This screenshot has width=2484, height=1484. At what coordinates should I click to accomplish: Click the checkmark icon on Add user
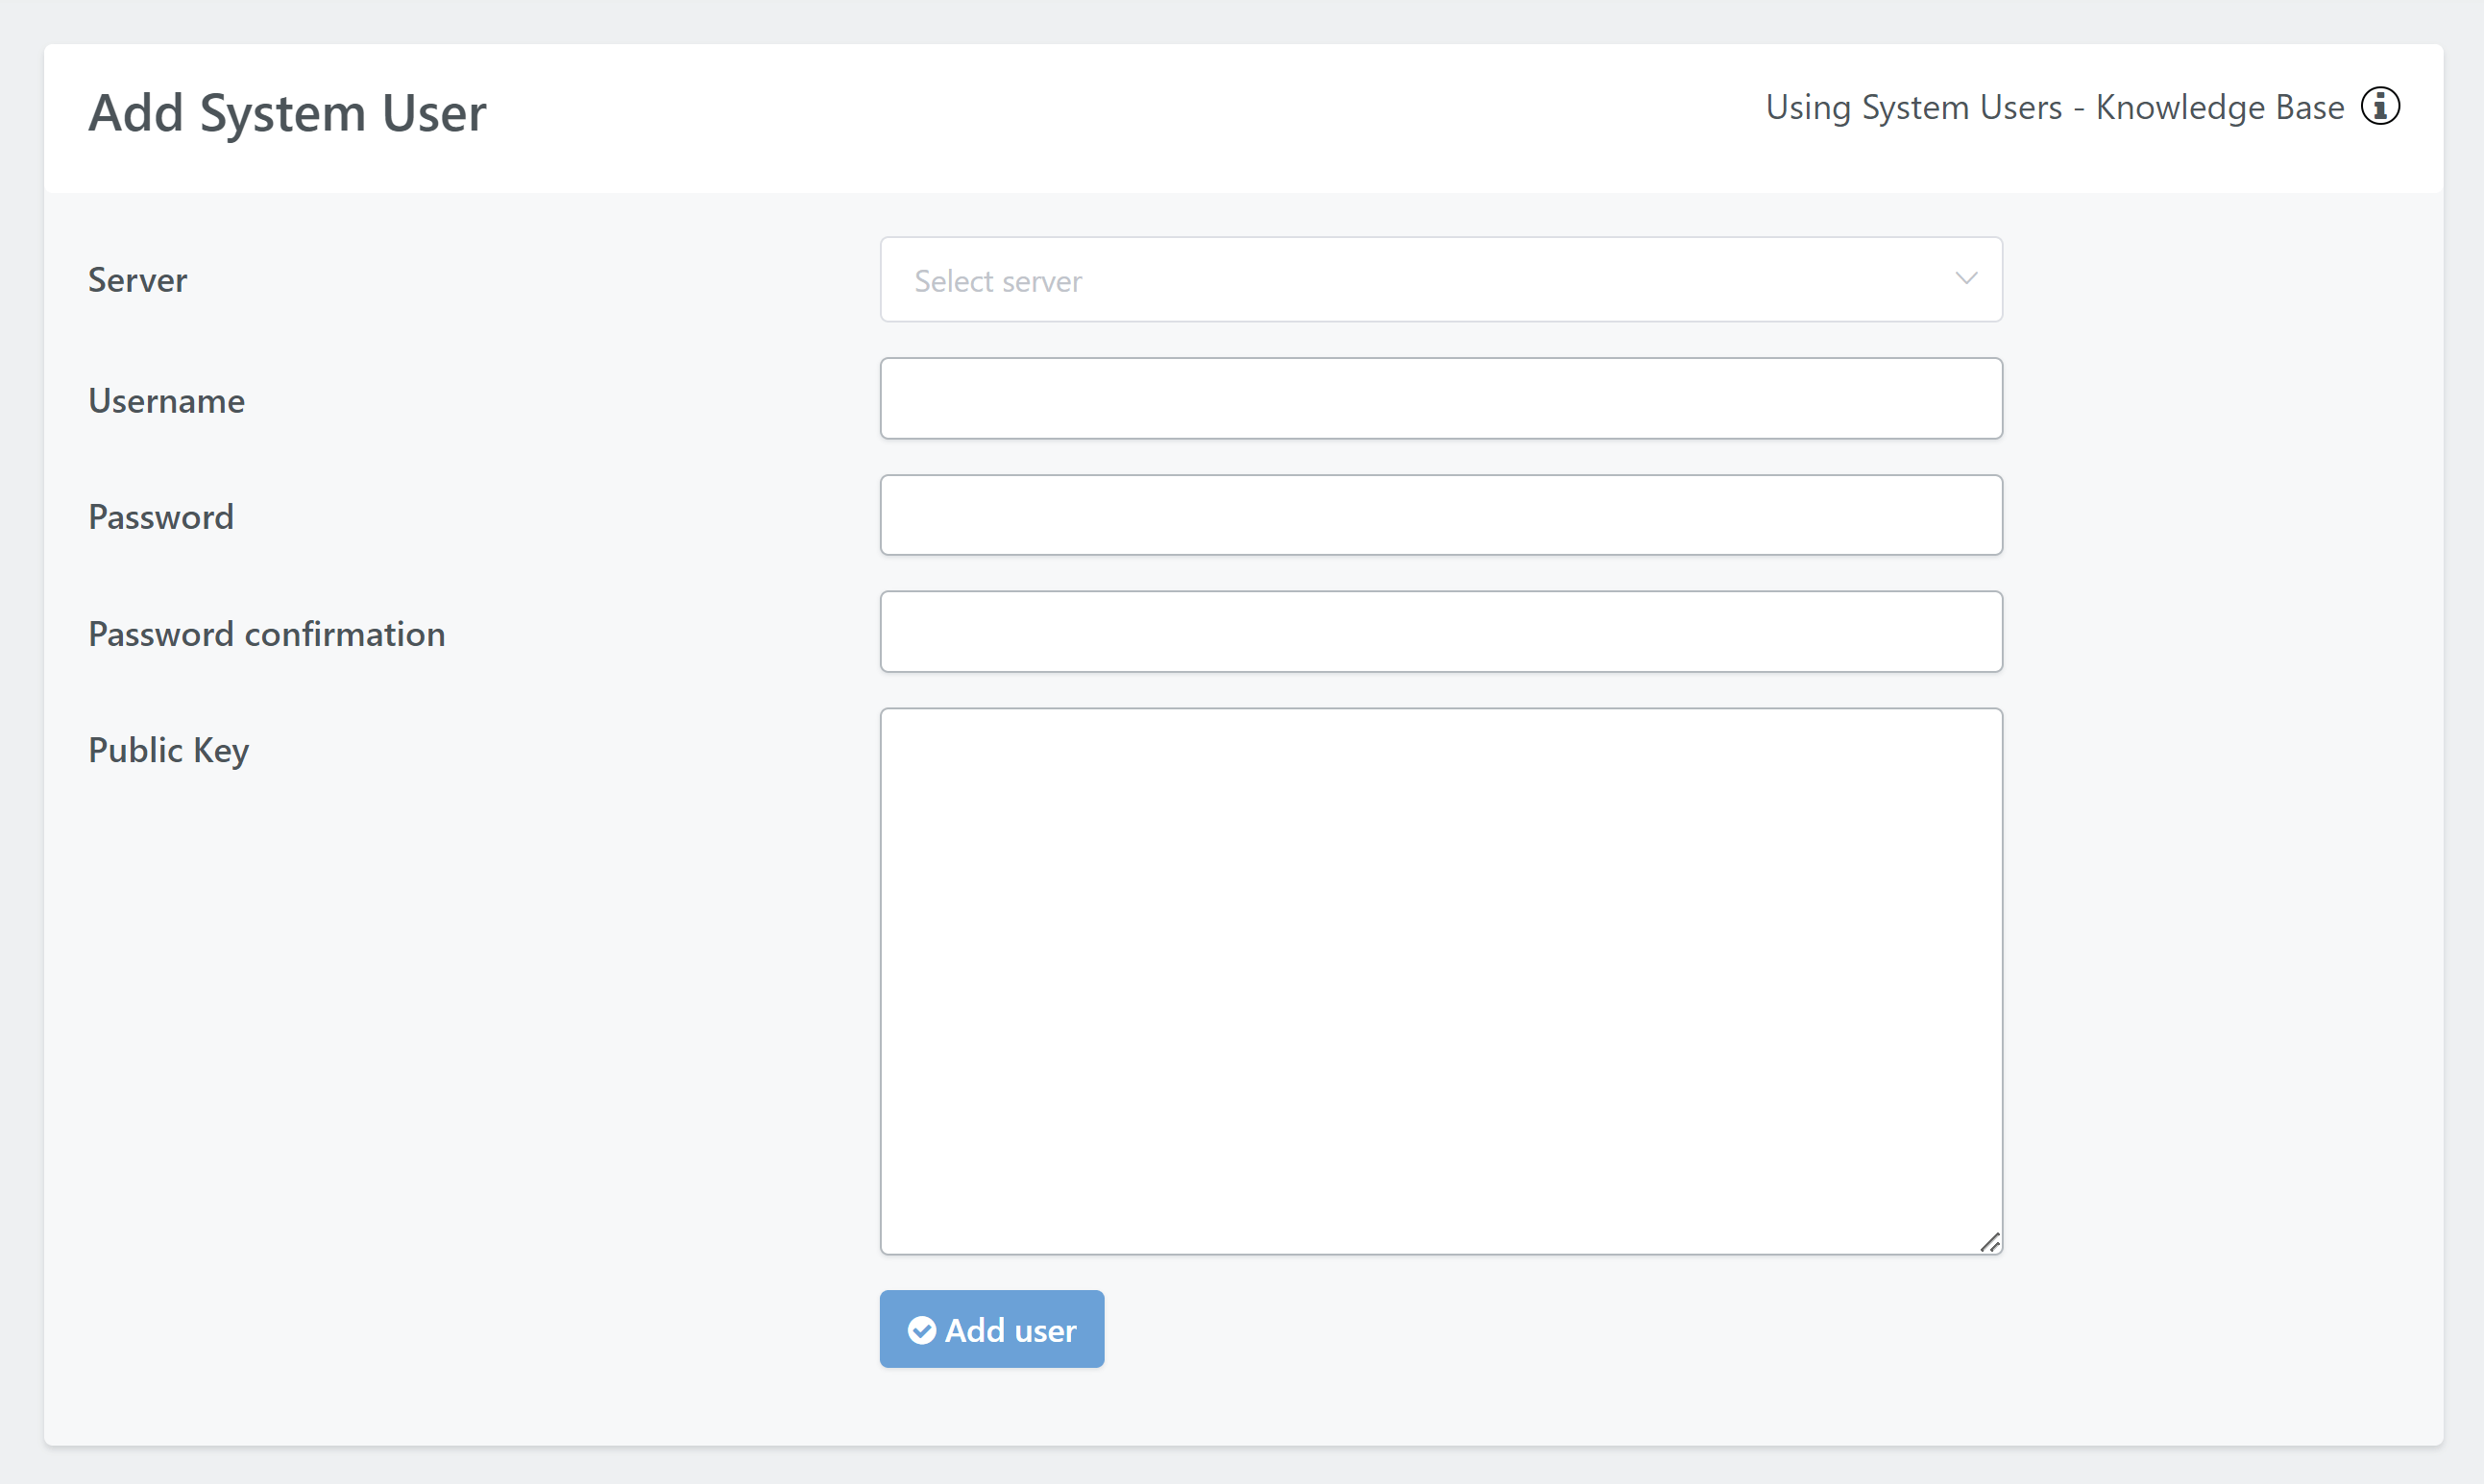click(921, 1330)
